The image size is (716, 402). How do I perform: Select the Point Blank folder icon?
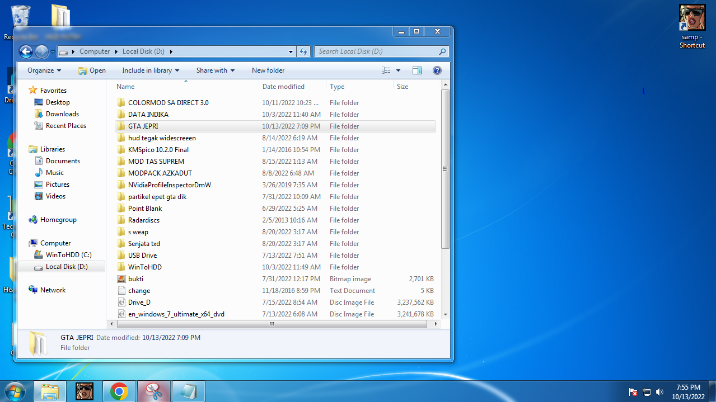point(121,209)
